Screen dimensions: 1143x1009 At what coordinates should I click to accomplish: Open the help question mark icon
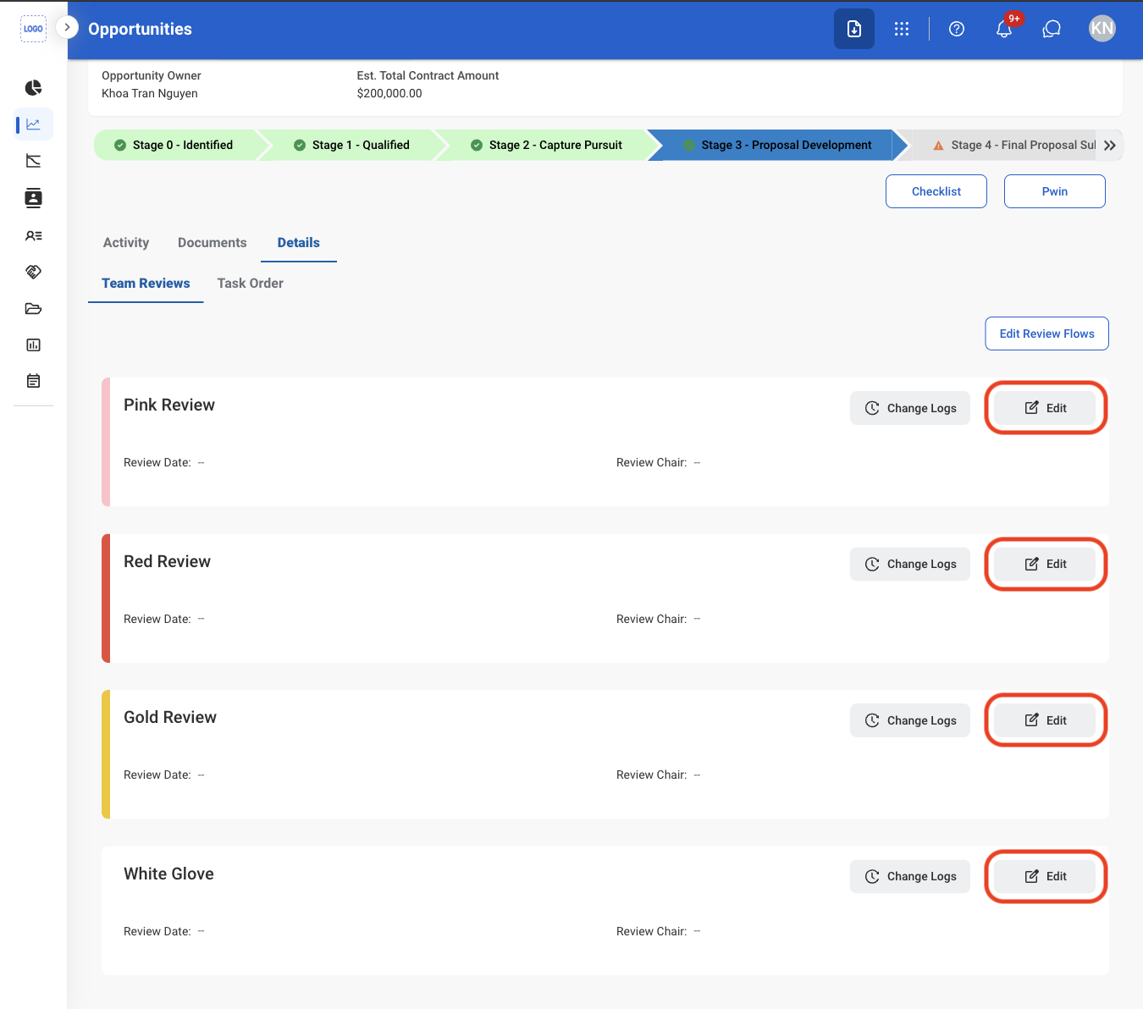point(957,29)
